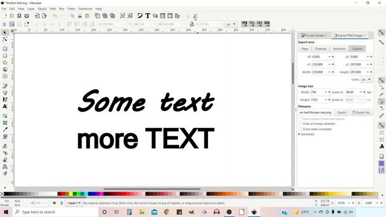Select the Ellipse circle tool
This screenshot has height=217, width=386.
coord(5,55)
